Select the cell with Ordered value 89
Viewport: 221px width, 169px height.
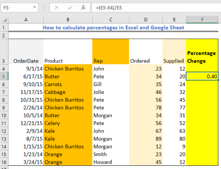coord(146,139)
